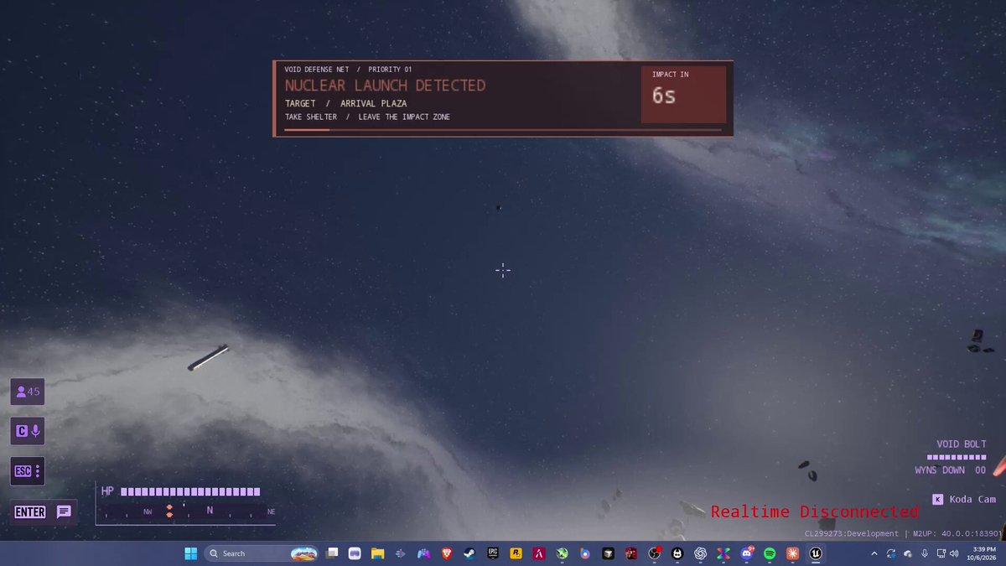Open OBS Studio from the taskbar
1006x566 pixels.
654,553
